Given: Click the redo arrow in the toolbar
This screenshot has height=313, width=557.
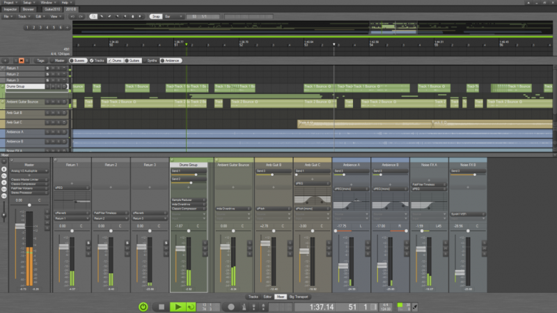Looking at the screenshot, I should [81, 16].
